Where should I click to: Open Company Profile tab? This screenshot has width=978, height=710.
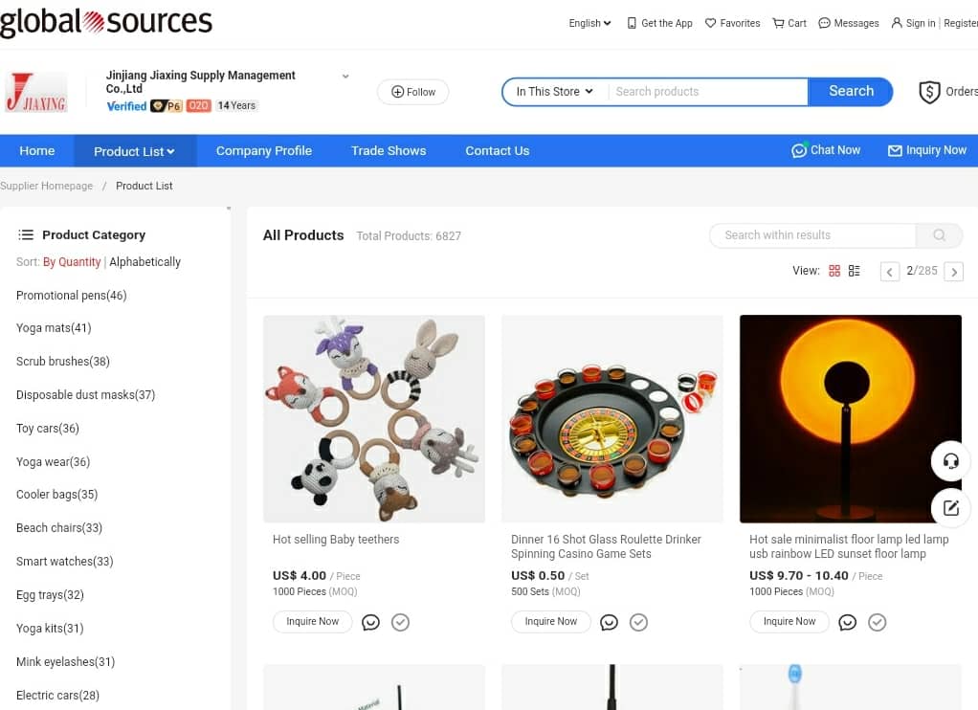(x=264, y=151)
